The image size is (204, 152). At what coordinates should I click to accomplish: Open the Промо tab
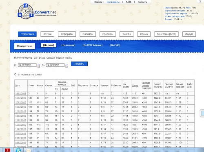point(144,34)
